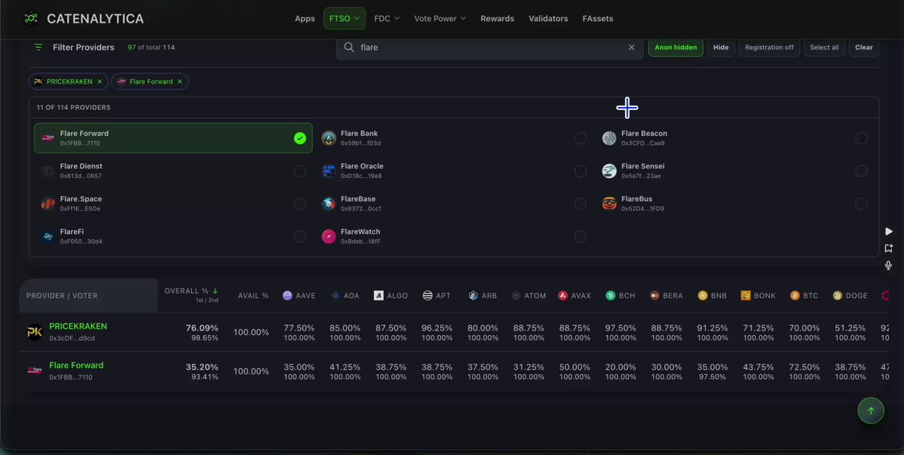Image resolution: width=904 pixels, height=455 pixels.
Task: Click the Clear button
Action: tap(863, 48)
